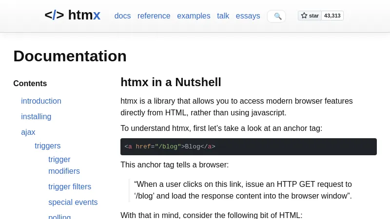The width and height of the screenshot is (390, 219).
Task: Go to ajax section in Contents
Action: (28, 132)
